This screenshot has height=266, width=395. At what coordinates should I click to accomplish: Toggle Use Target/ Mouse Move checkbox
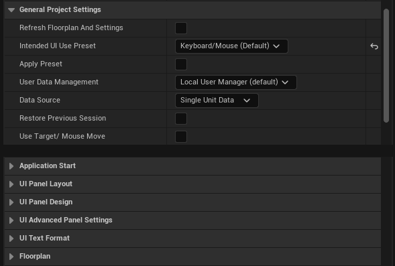(x=181, y=137)
